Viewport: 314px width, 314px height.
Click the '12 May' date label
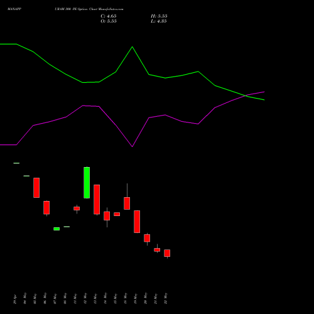(x=85, y=298)
